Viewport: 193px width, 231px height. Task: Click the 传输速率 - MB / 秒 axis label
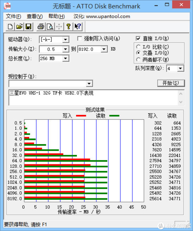[x=79, y=212]
